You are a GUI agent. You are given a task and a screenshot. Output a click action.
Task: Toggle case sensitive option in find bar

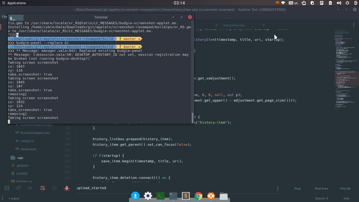click(18, 188)
